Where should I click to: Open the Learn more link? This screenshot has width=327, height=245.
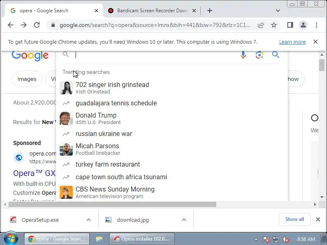[x=292, y=42]
